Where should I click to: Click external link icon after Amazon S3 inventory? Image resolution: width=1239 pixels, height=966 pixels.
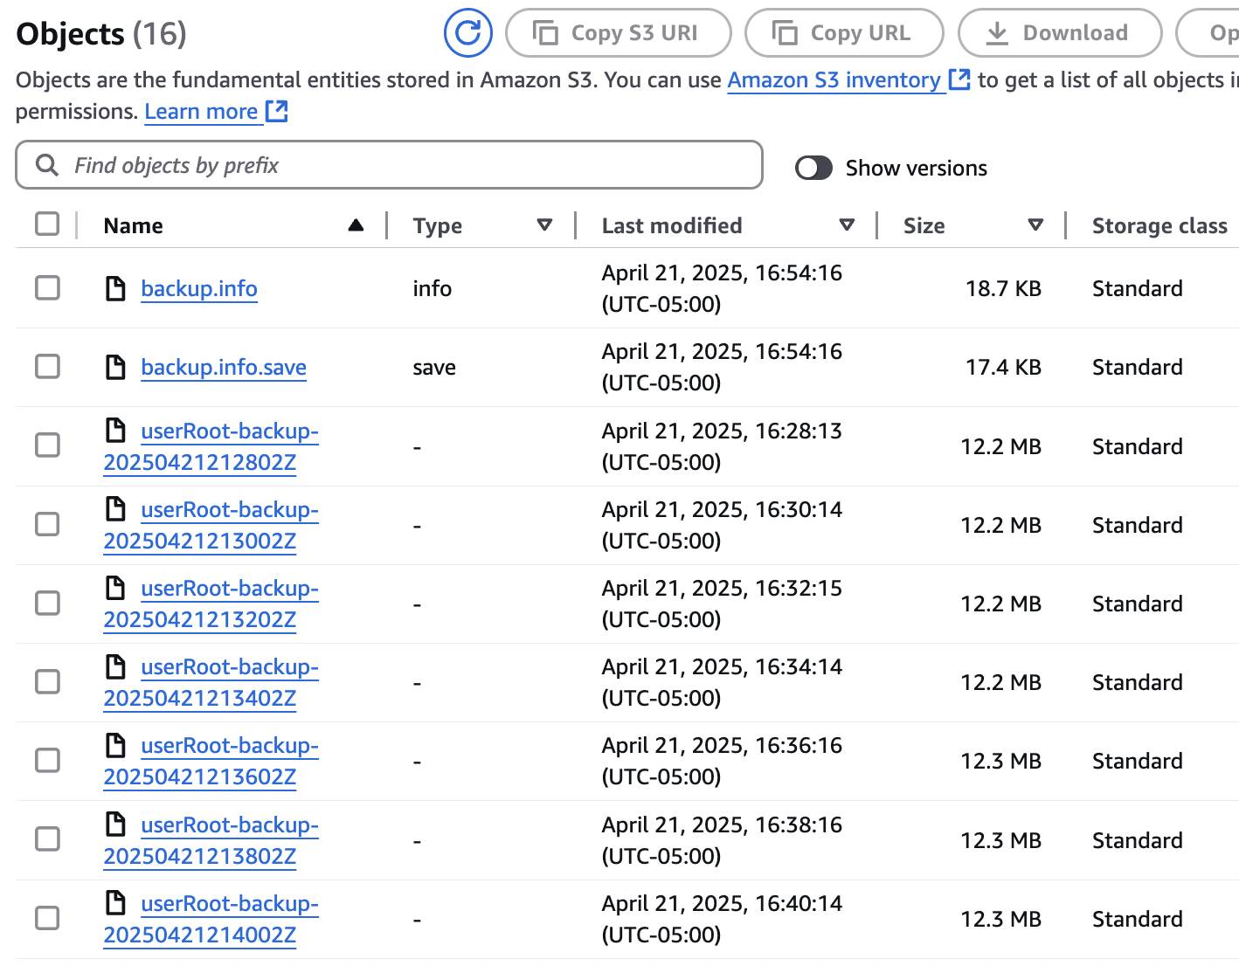click(959, 80)
